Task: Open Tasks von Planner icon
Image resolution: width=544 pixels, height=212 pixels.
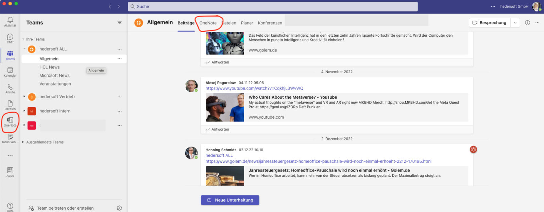Action: coord(10,138)
